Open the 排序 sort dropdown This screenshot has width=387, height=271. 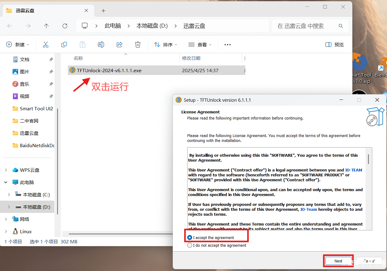[166, 45]
